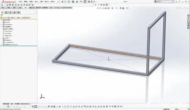190x110 pixels.
Task: Toggle Section View in the heads-up toolbar
Action: [x=106, y=8]
